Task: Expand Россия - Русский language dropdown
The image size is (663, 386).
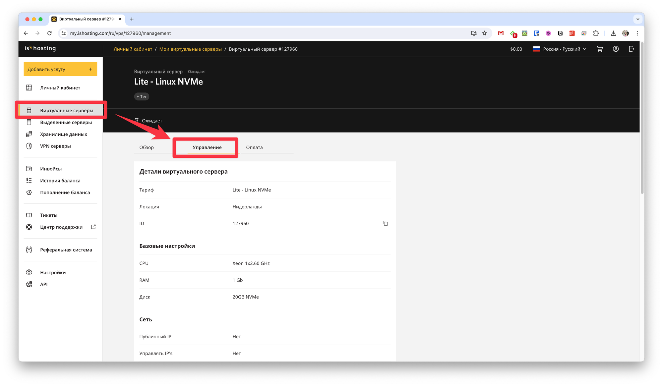Action: click(x=560, y=49)
